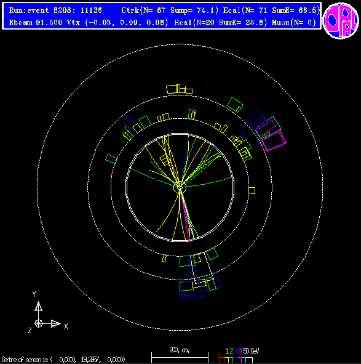Screen dimensions: 361x364
Task: Select the lone yellow square right of detector
Action: (252, 190)
